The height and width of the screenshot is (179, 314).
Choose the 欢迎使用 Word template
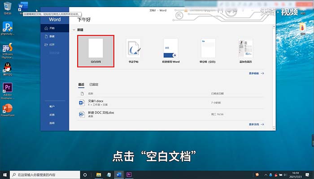pyautogui.click(x=171, y=51)
